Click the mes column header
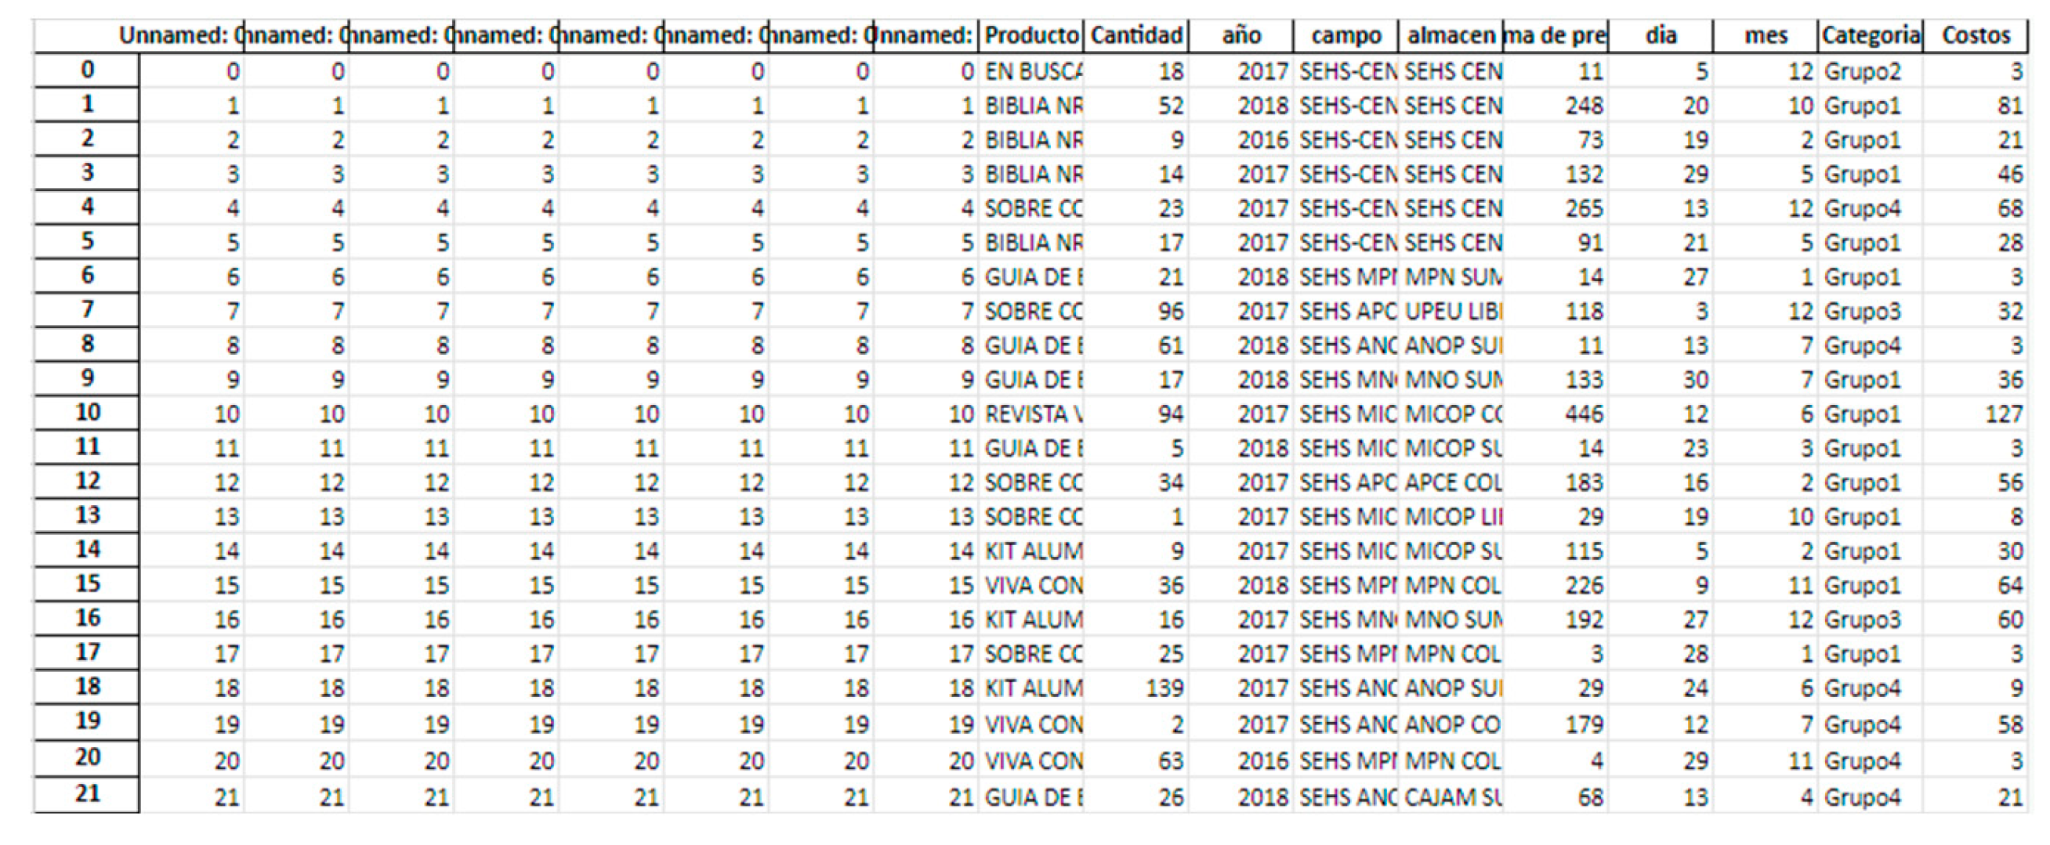 pos(1766,36)
